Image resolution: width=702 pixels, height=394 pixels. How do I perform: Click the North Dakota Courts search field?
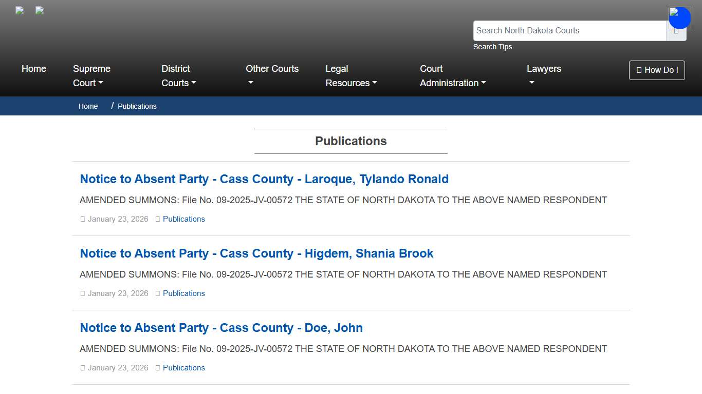tap(569, 31)
